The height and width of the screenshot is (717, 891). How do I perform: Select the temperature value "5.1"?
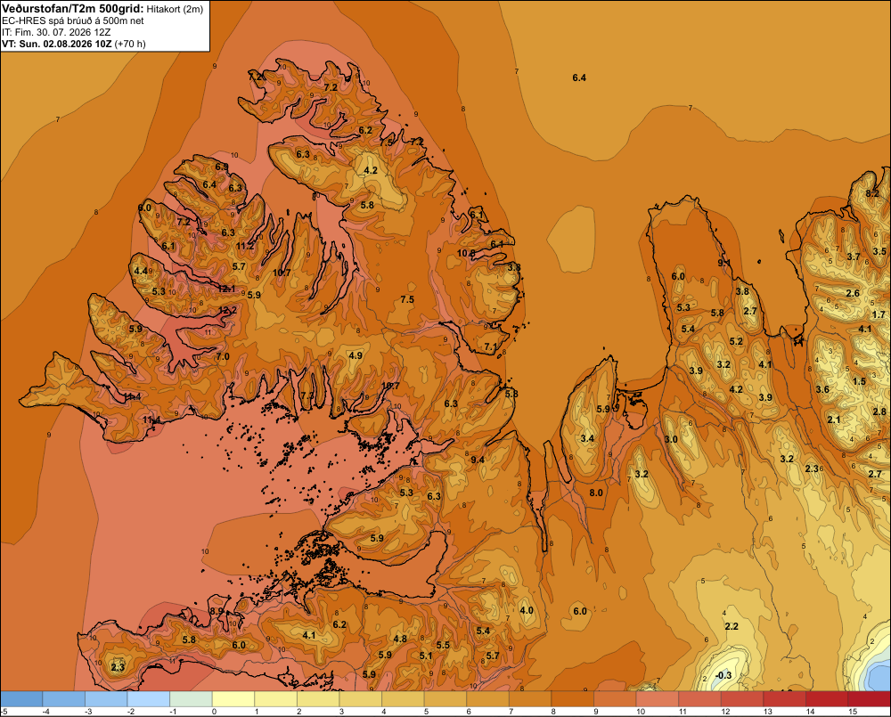click(426, 656)
